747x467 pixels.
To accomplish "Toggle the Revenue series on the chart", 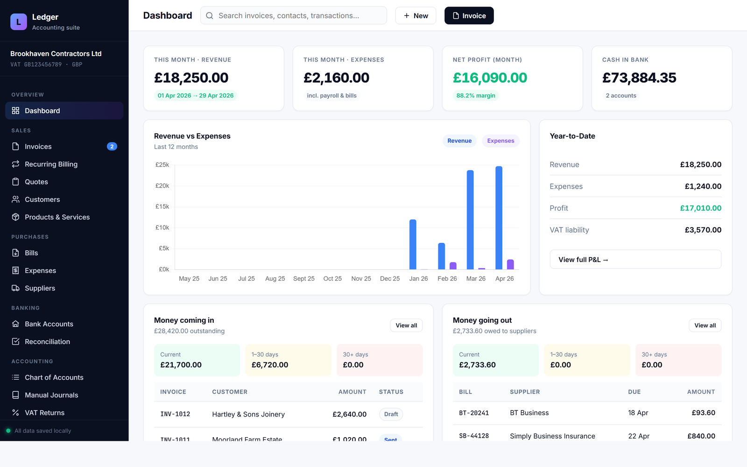I will click(459, 141).
